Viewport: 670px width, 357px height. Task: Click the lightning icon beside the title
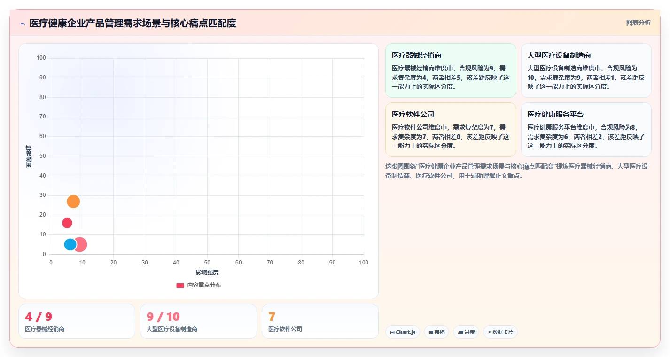[x=22, y=23]
